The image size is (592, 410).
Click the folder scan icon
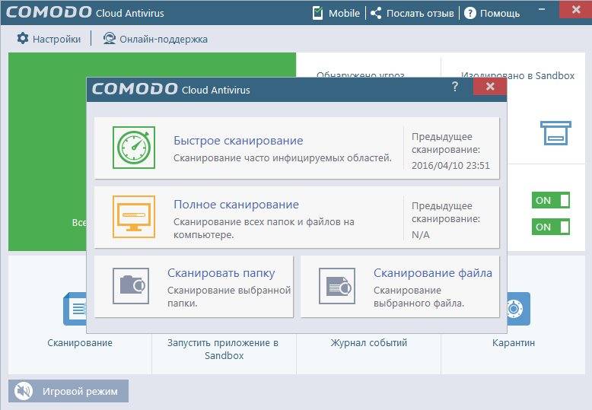(x=131, y=286)
